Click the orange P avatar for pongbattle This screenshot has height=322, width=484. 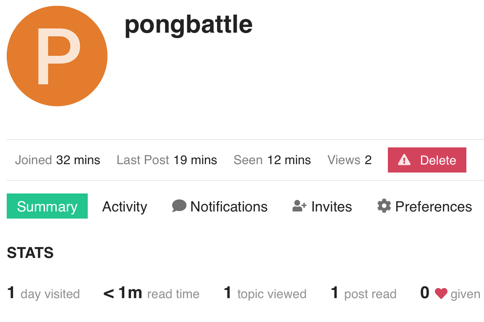(57, 56)
